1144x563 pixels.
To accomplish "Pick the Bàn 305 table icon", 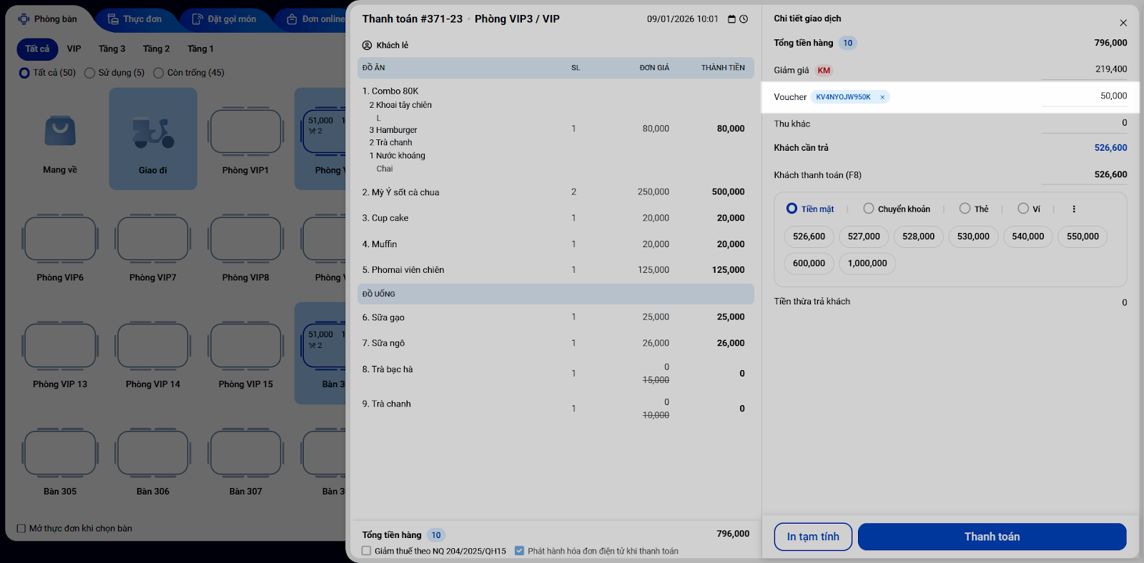I will click(x=60, y=453).
